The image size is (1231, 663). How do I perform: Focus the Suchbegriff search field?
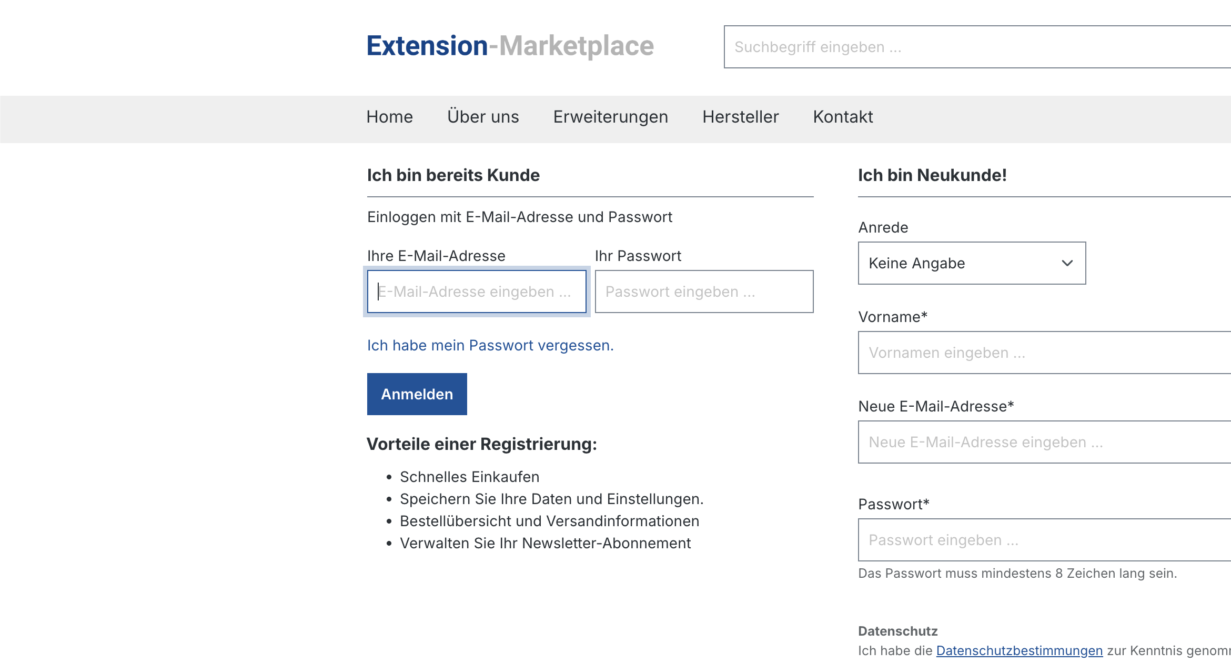pos(976,47)
